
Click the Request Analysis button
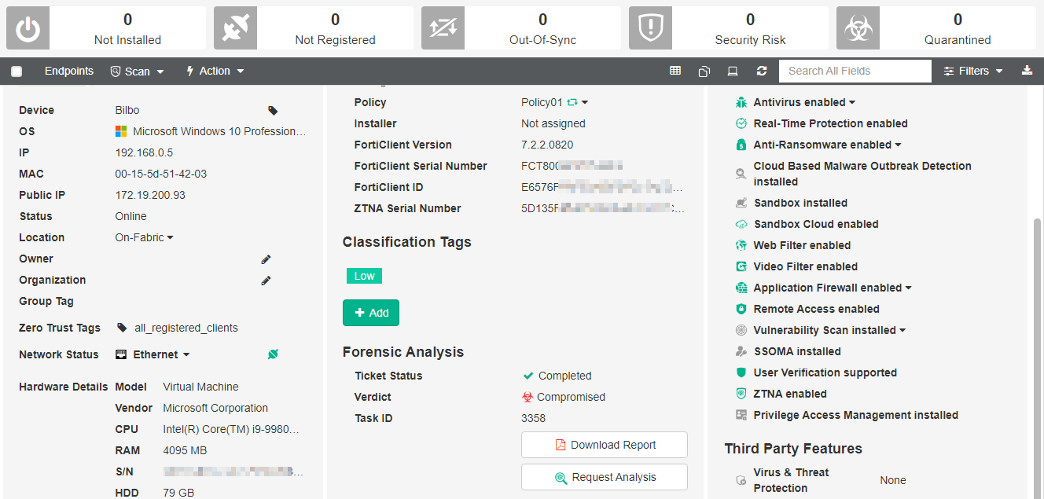(x=604, y=476)
